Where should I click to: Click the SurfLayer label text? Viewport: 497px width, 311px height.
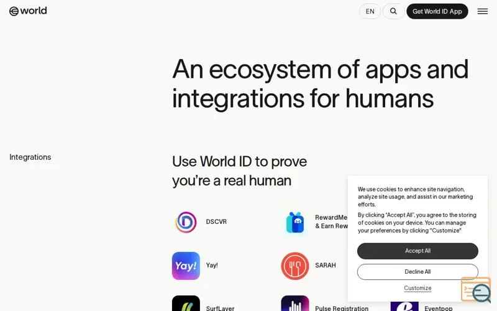pyautogui.click(x=220, y=308)
